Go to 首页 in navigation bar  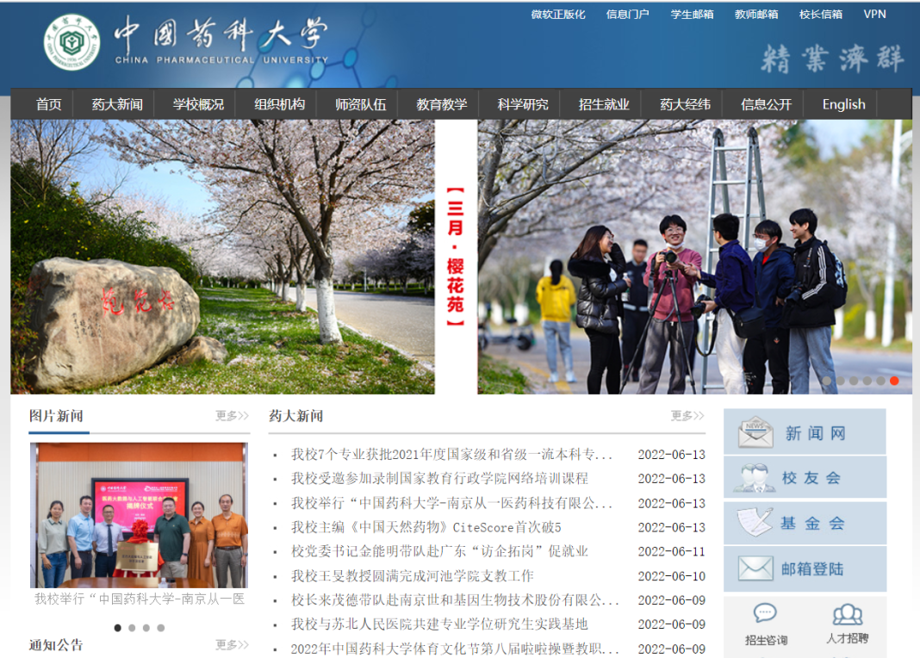click(x=49, y=104)
